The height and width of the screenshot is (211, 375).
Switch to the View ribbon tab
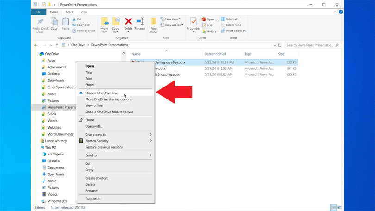coord(84,12)
